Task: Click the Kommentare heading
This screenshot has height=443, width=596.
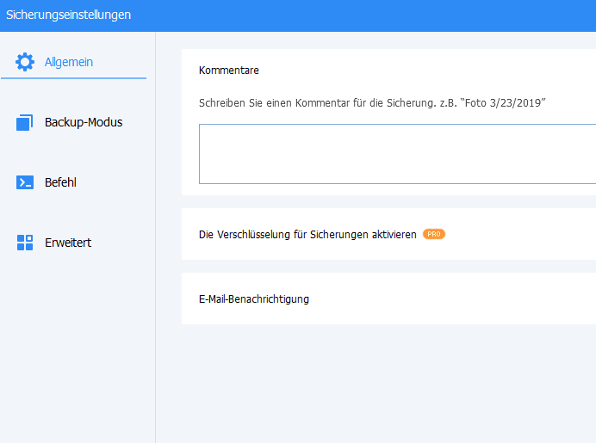Action: (x=229, y=71)
